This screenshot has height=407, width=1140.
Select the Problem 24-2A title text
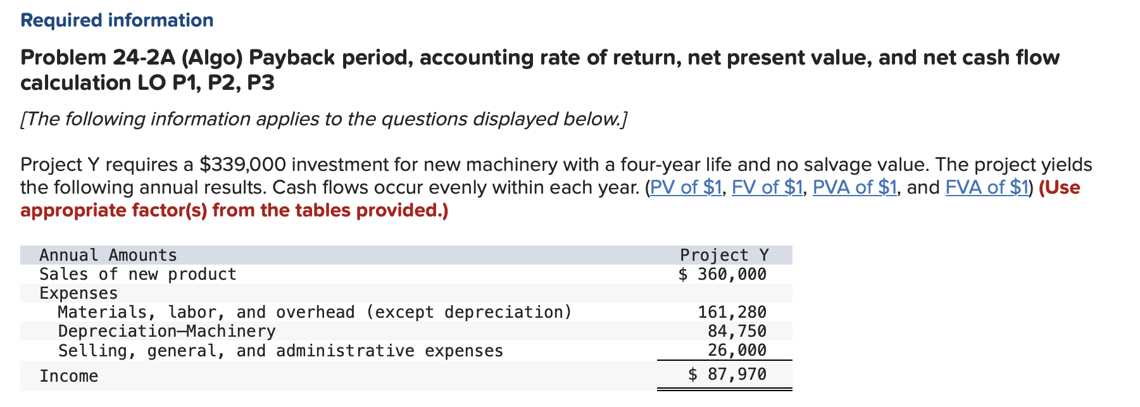coord(539,70)
